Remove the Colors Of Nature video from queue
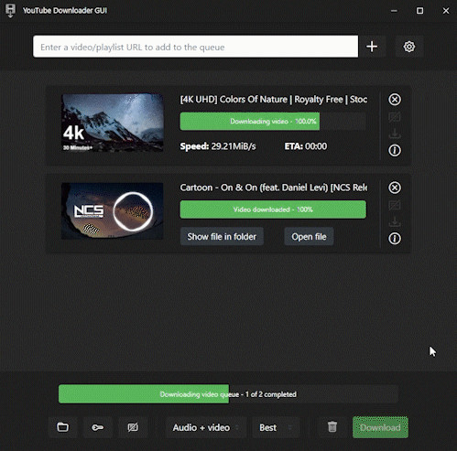Viewport: 457px width, 451px height. click(395, 100)
